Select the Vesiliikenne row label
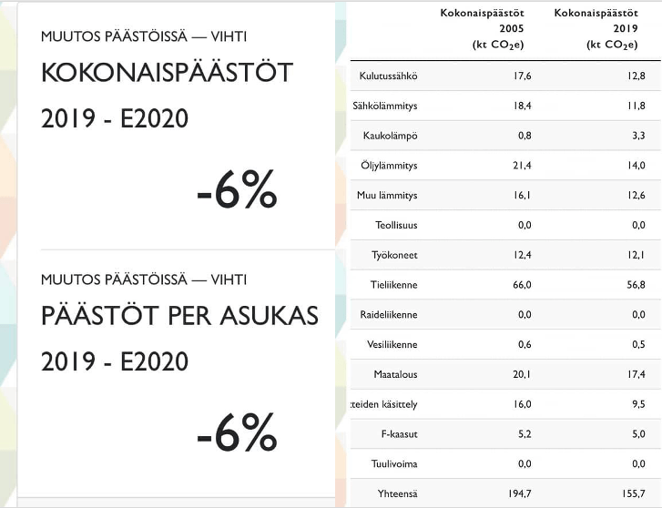The image size is (662, 508). [392, 344]
